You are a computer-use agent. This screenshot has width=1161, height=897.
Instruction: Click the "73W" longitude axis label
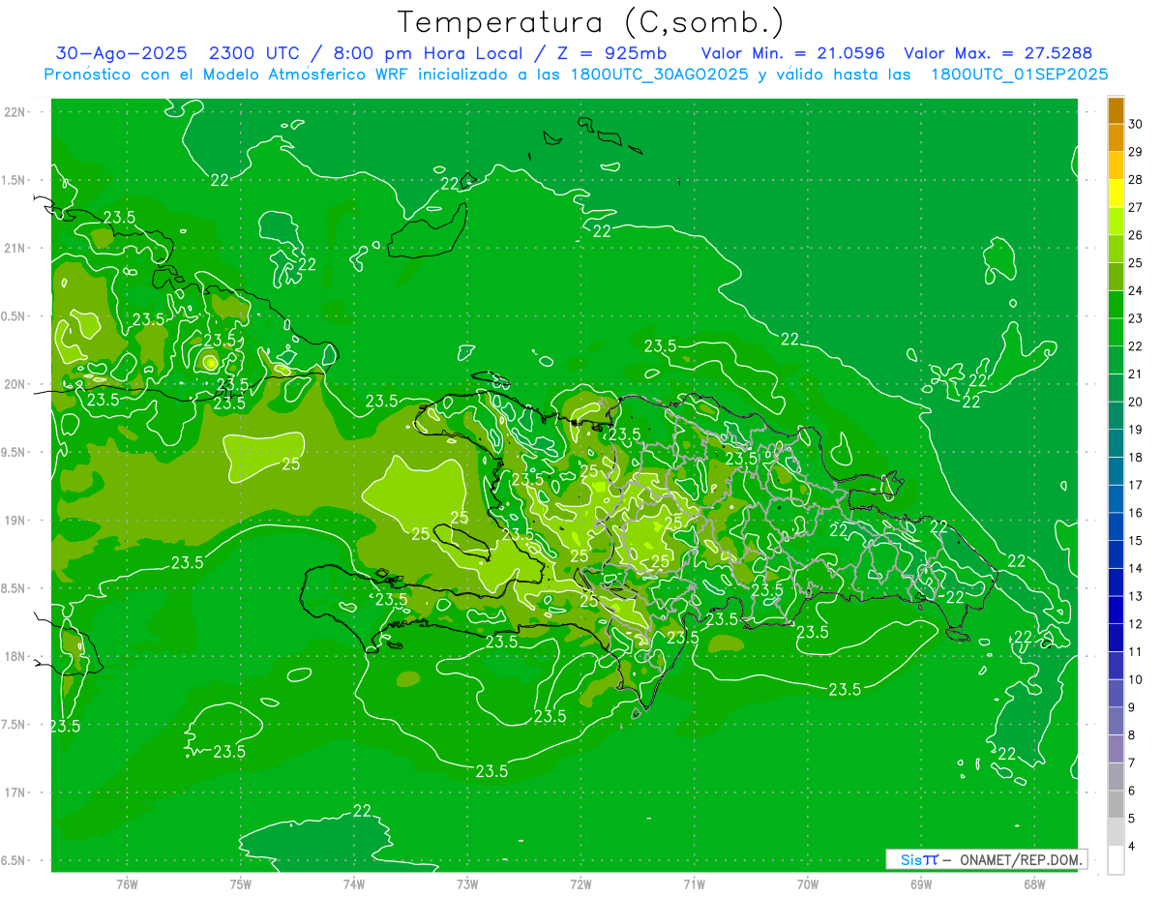coord(467,884)
